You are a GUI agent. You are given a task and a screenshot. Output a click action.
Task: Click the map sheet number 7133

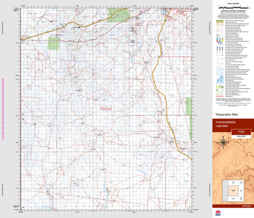(241, 132)
